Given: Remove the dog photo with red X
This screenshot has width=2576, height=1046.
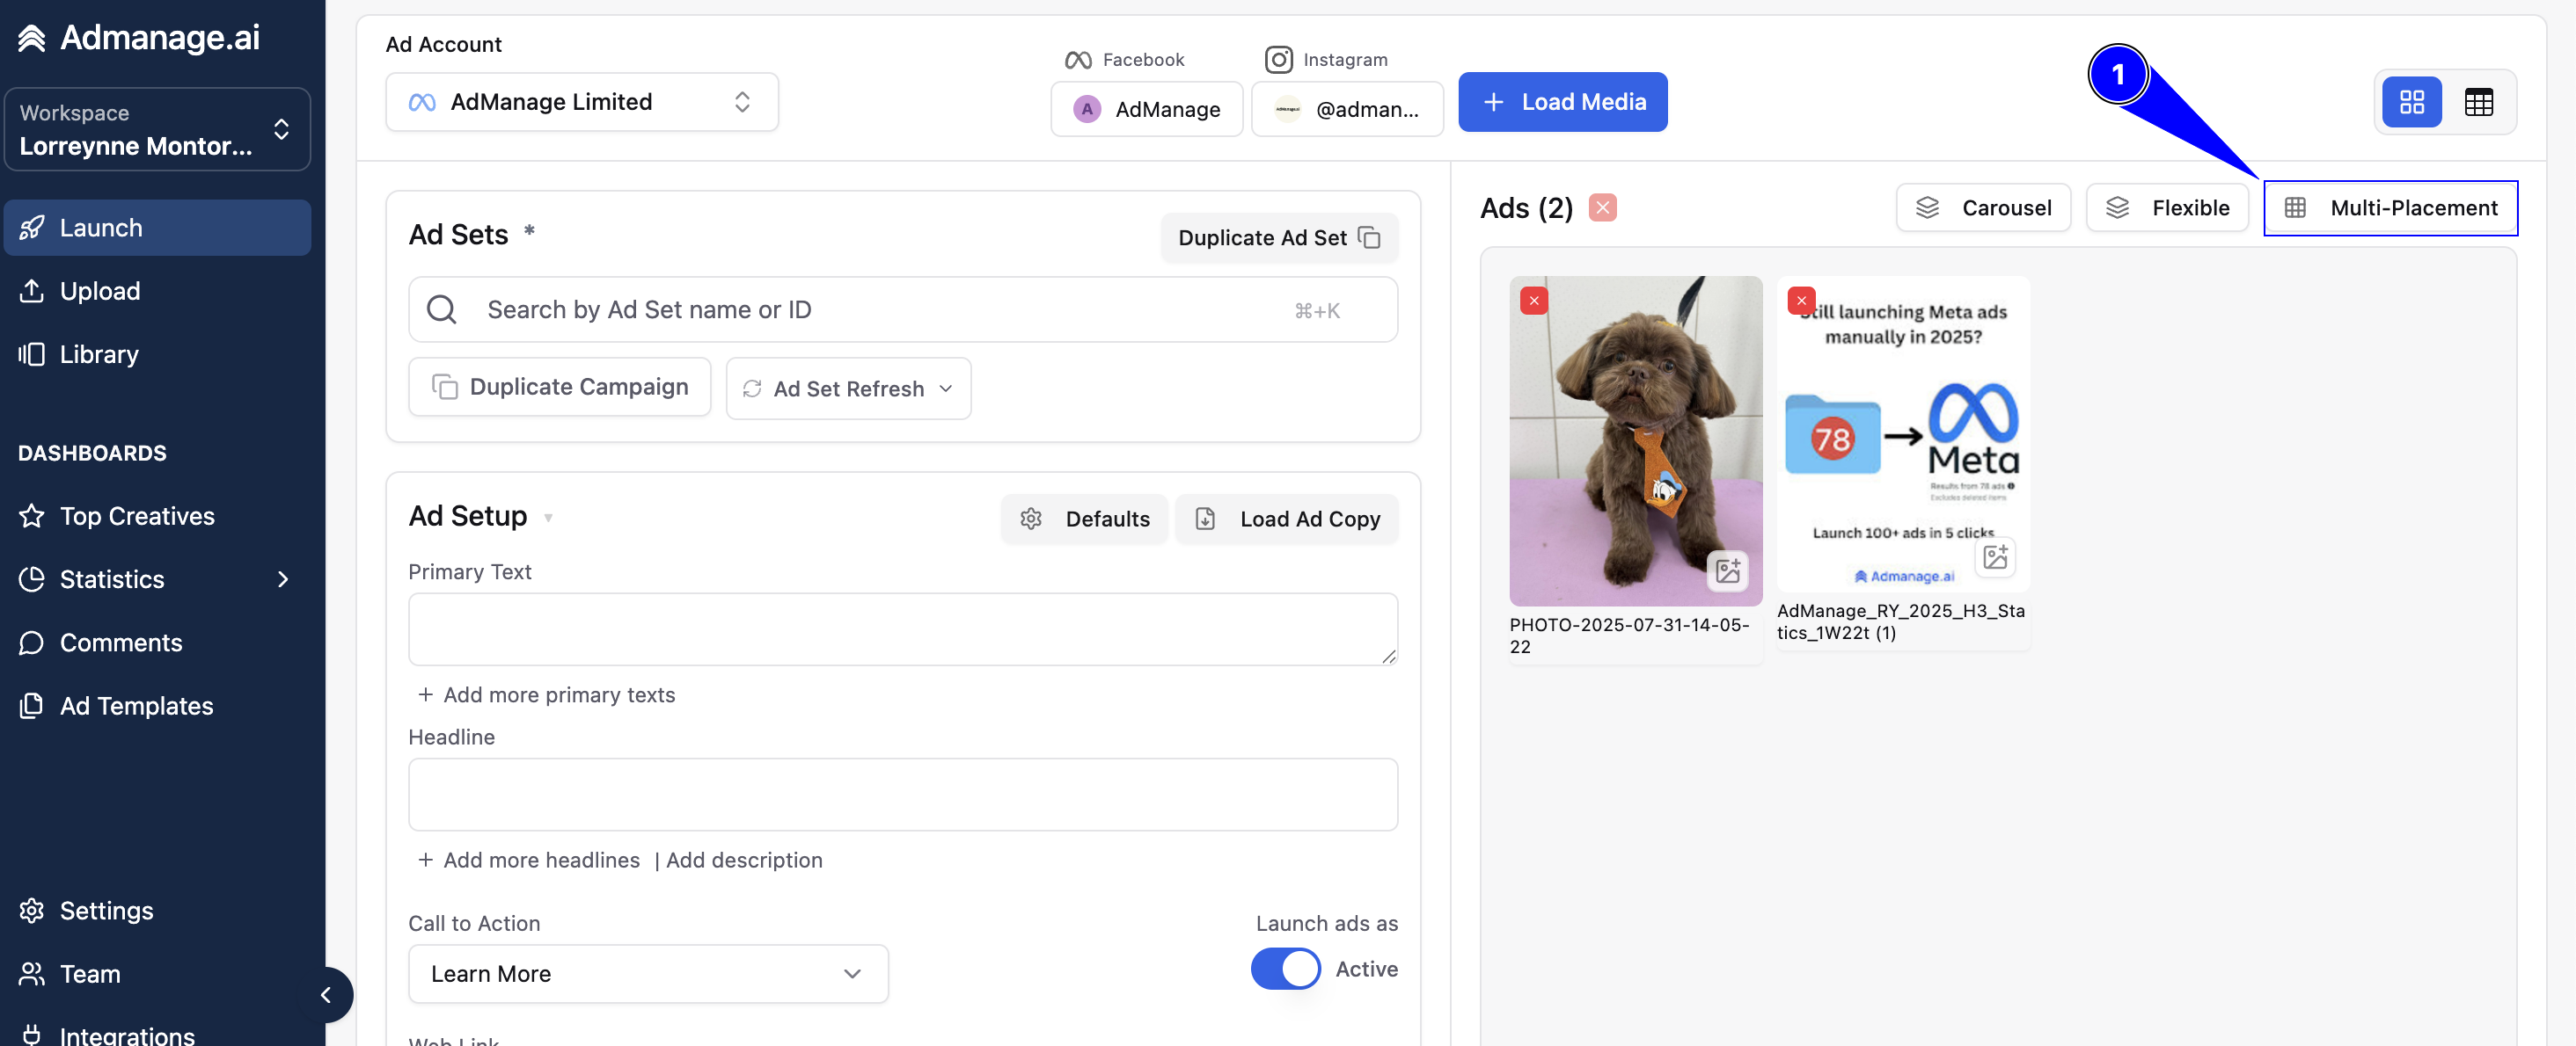Looking at the screenshot, I should (x=1534, y=301).
